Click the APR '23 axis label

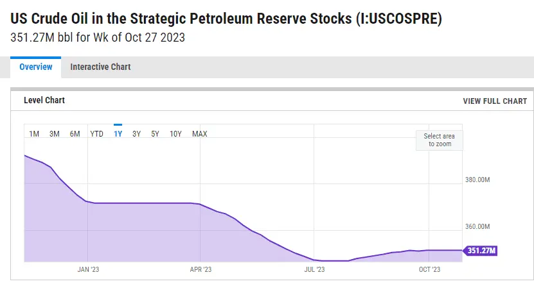pos(201,269)
